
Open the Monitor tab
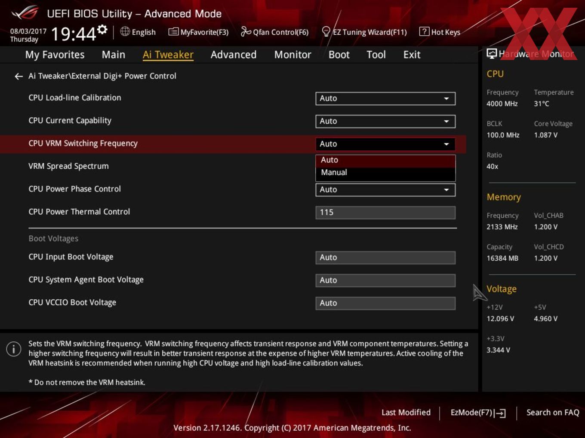coord(292,55)
